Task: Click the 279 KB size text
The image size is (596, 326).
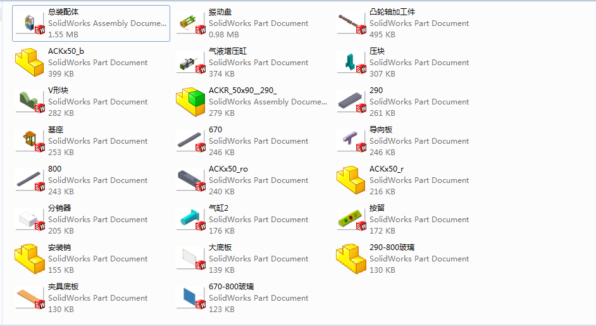Action: point(221,113)
